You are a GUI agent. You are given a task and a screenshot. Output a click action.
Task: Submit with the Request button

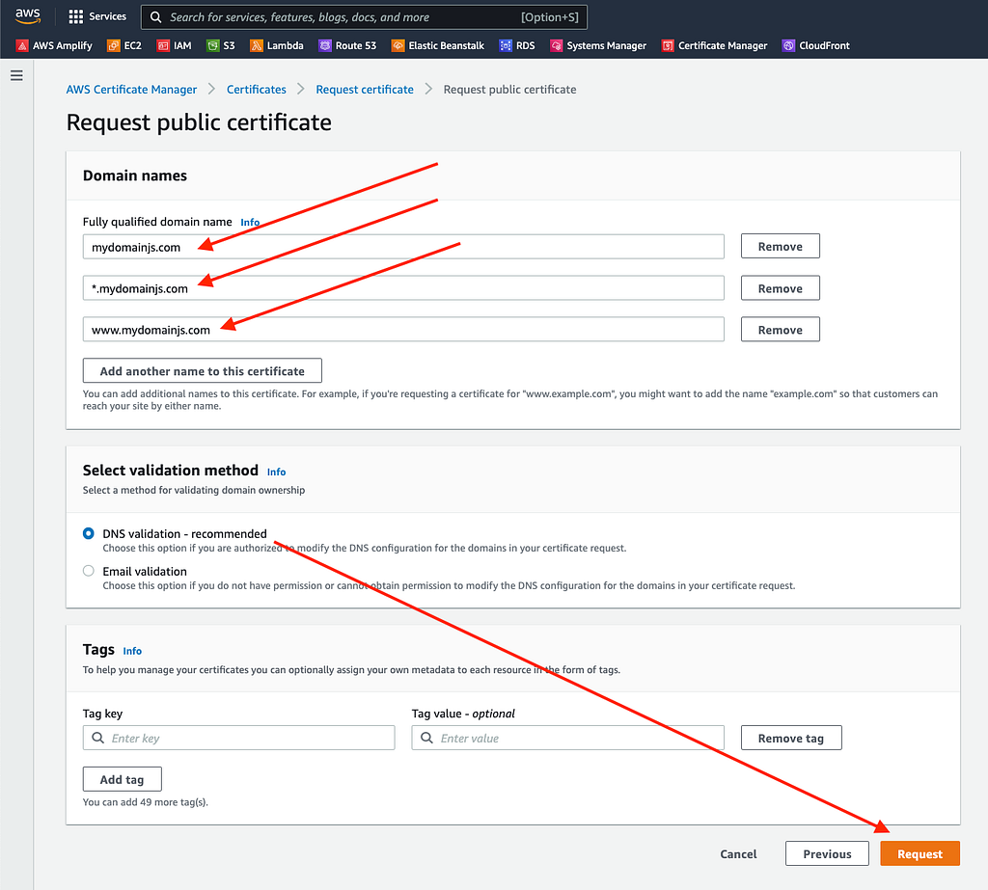click(919, 853)
